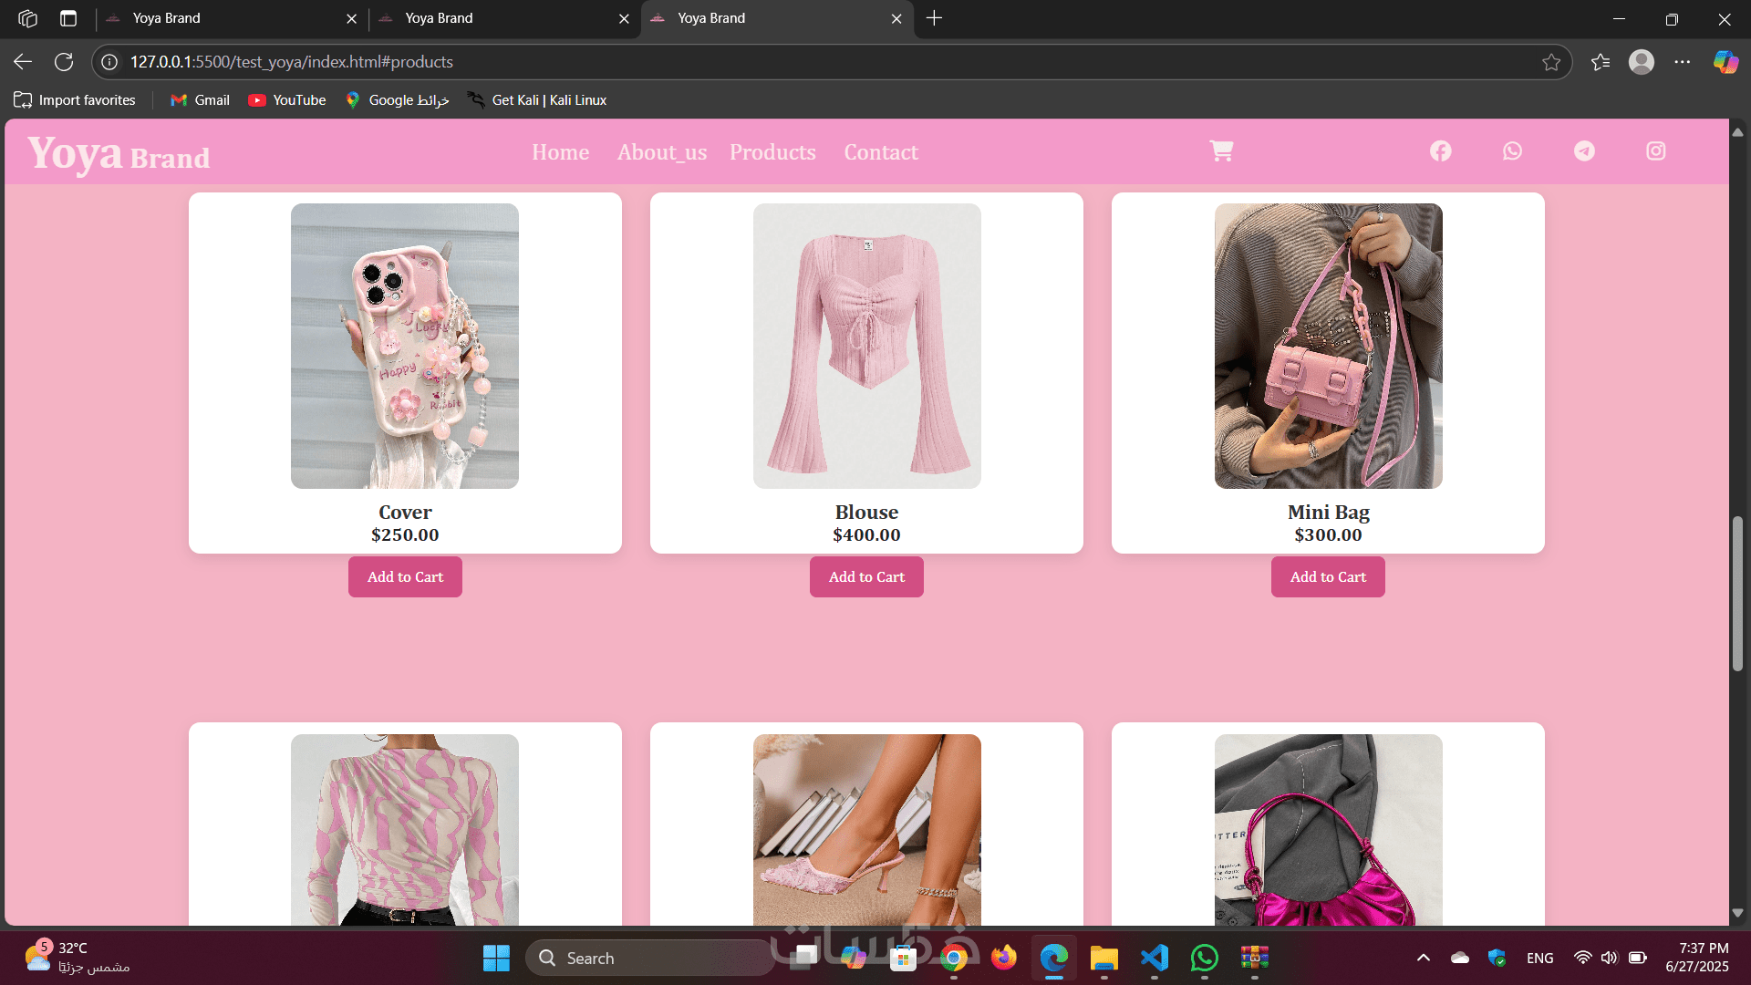Click the page vertical scrollbar thumb
Viewport: 1751px width, 985px height.
[1737, 593]
